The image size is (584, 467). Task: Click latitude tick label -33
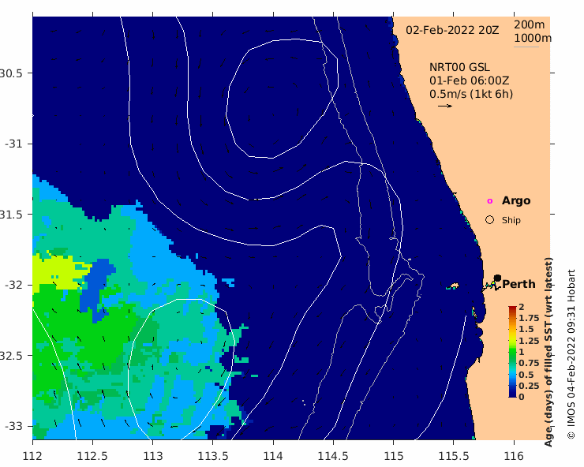click(14, 426)
